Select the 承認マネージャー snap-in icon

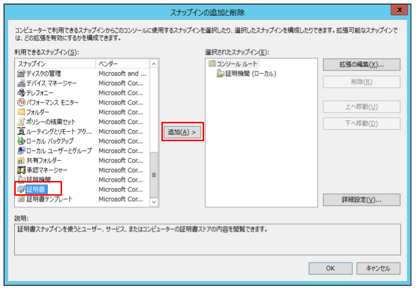[21, 170]
